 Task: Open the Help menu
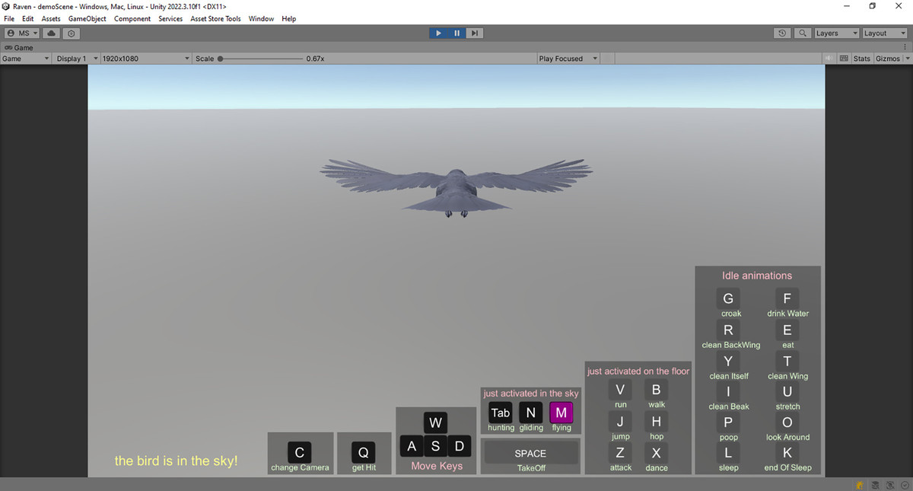(288, 18)
